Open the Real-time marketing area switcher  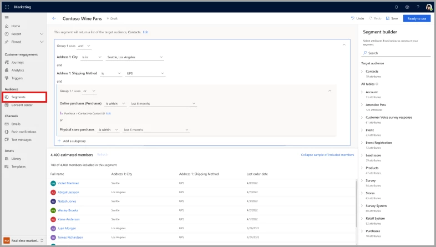point(24,240)
